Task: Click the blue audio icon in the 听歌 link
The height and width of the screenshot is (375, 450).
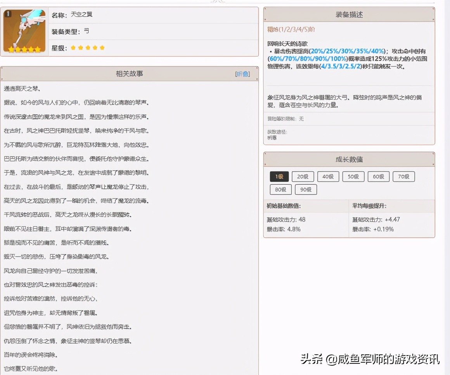Action: [245, 73]
